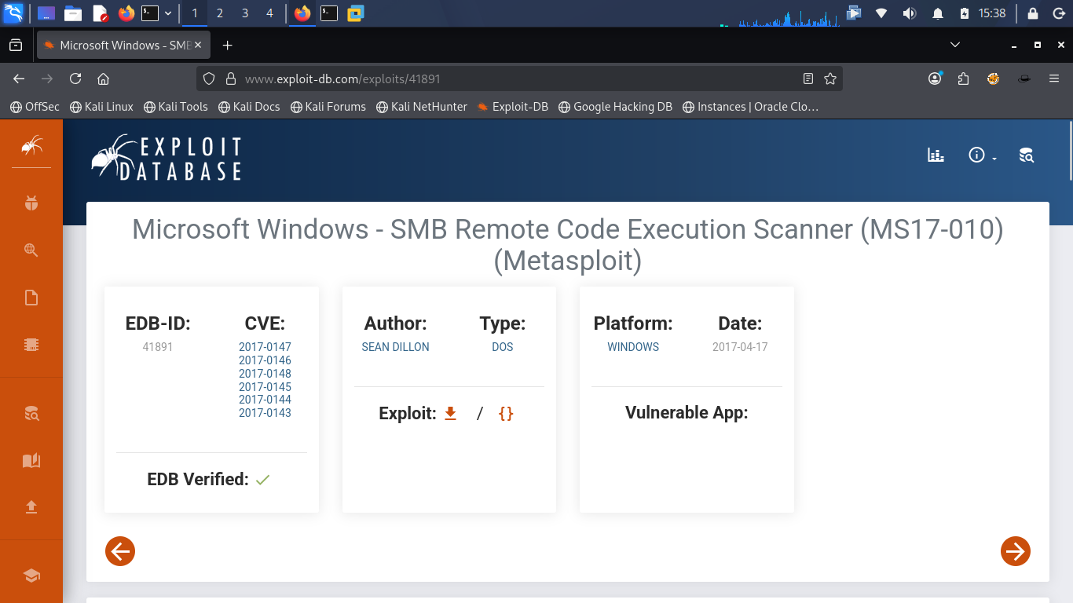The image size is (1073, 603).
Task: Open CVE link 2017-0143
Action: click(x=265, y=413)
